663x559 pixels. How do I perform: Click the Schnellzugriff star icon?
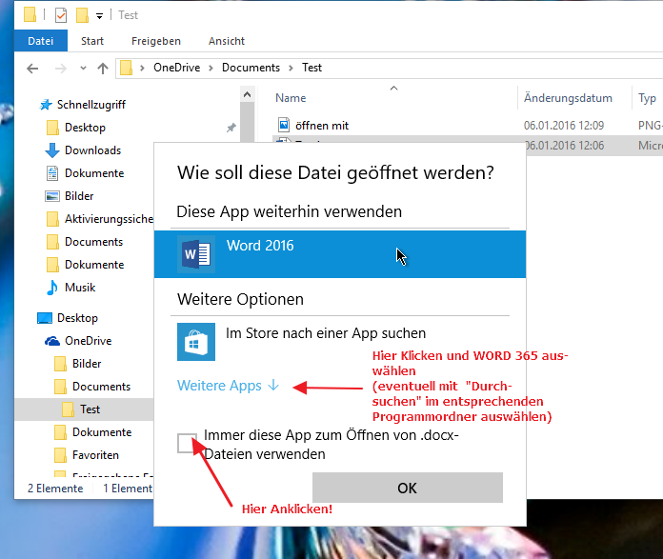point(46,105)
